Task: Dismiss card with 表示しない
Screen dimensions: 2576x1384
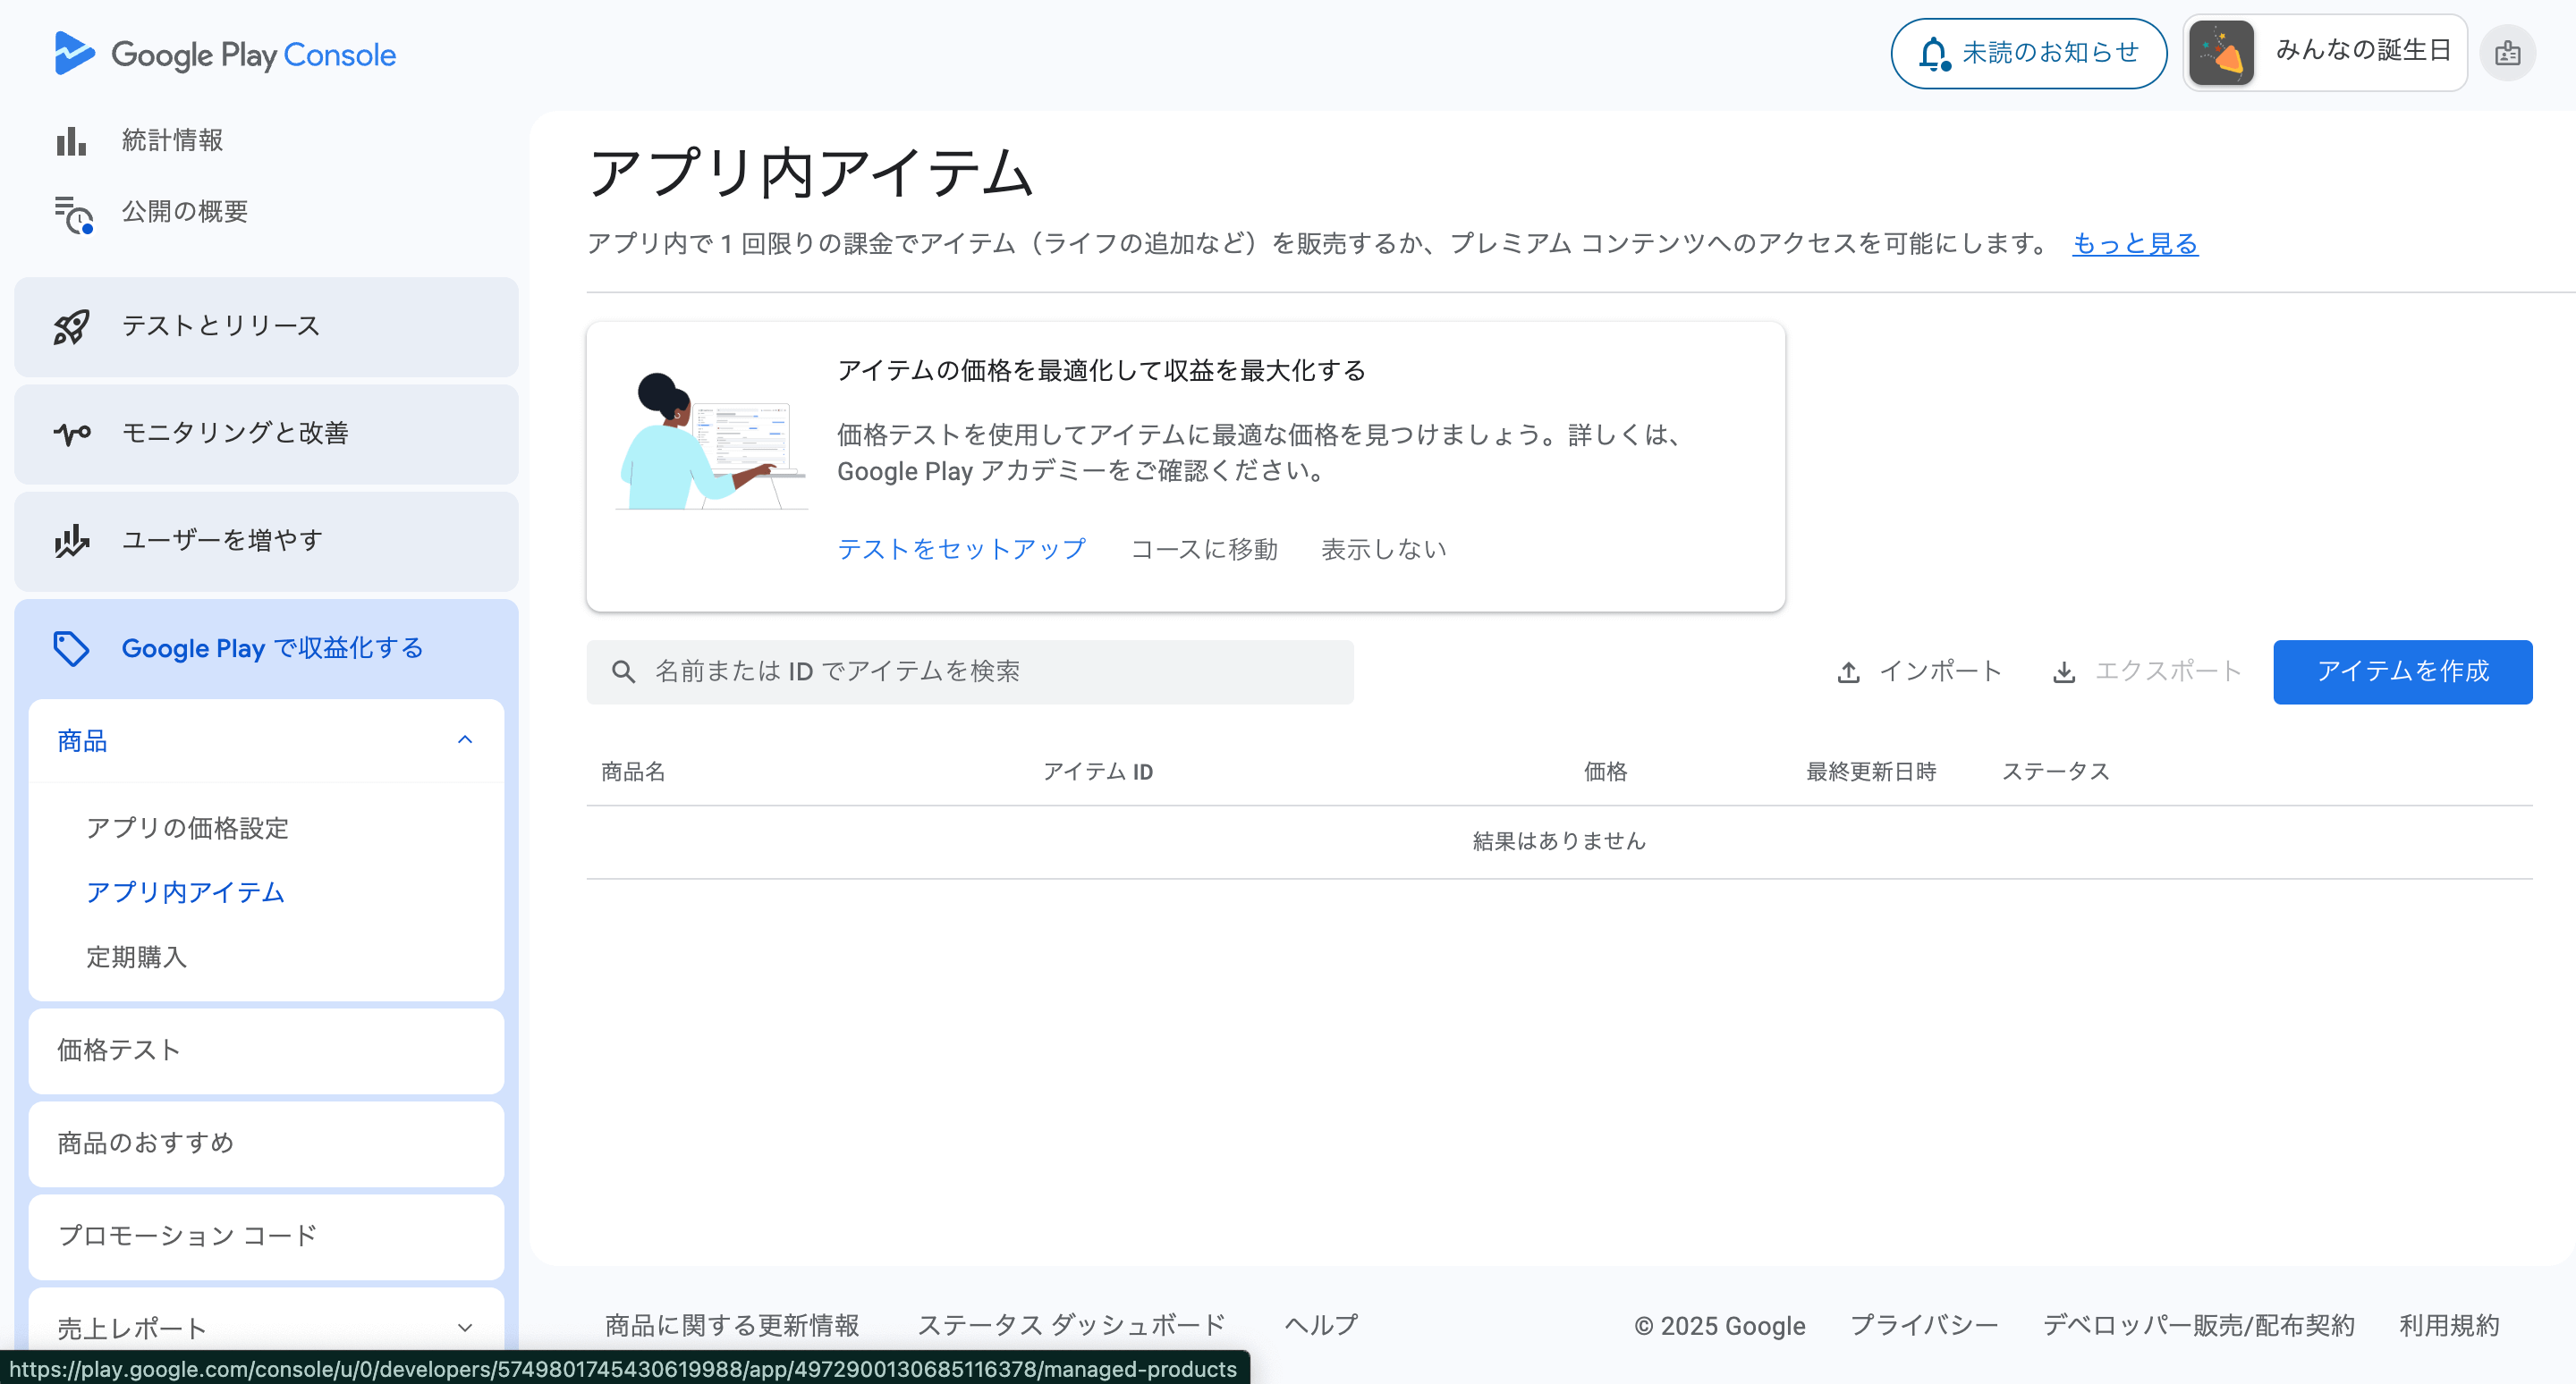Action: pyautogui.click(x=1384, y=550)
